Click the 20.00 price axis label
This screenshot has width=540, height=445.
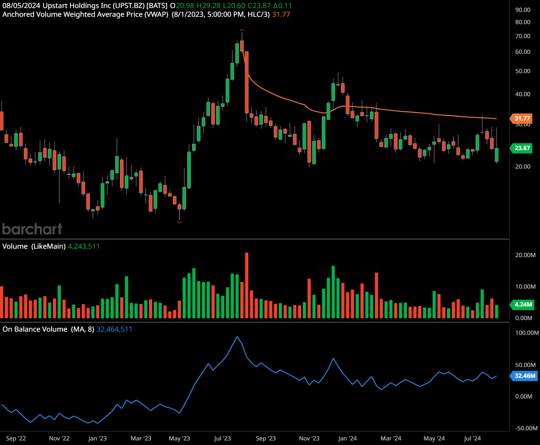(x=523, y=167)
